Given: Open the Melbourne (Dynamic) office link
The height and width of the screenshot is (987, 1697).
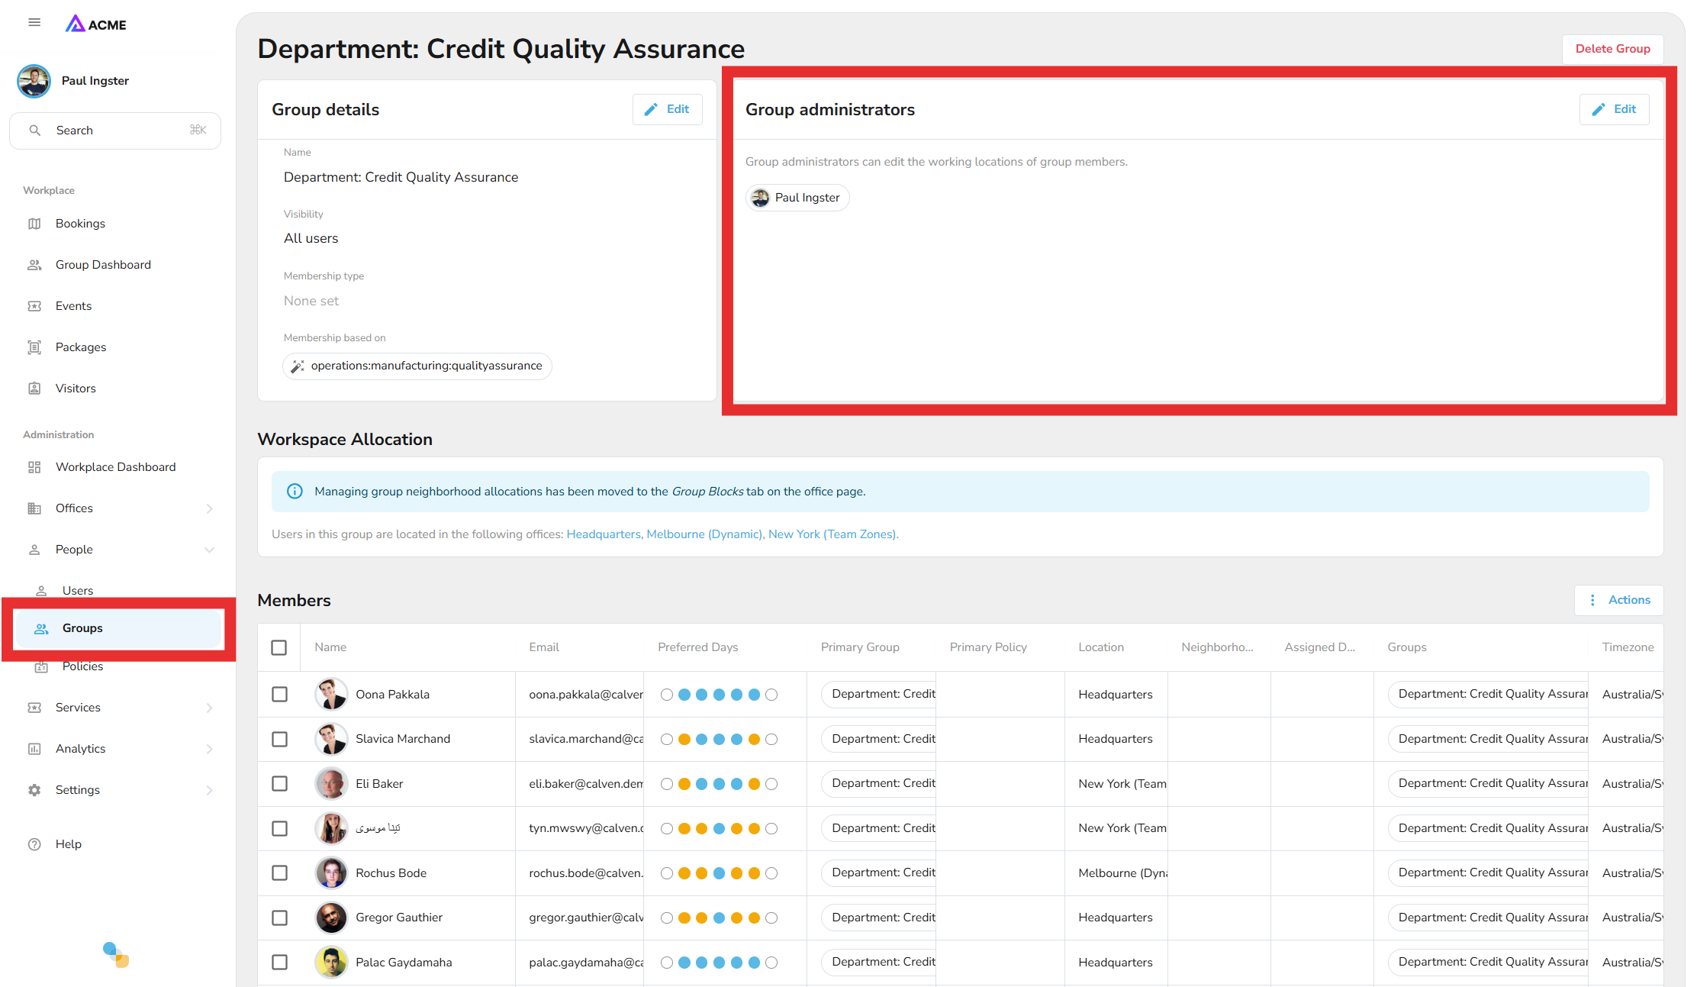Looking at the screenshot, I should coord(704,534).
